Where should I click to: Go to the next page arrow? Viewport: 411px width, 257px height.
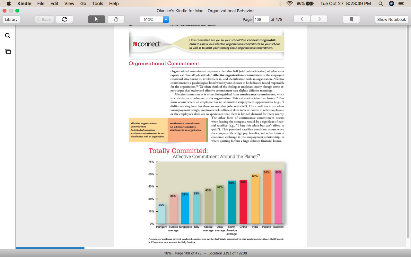coord(319,19)
